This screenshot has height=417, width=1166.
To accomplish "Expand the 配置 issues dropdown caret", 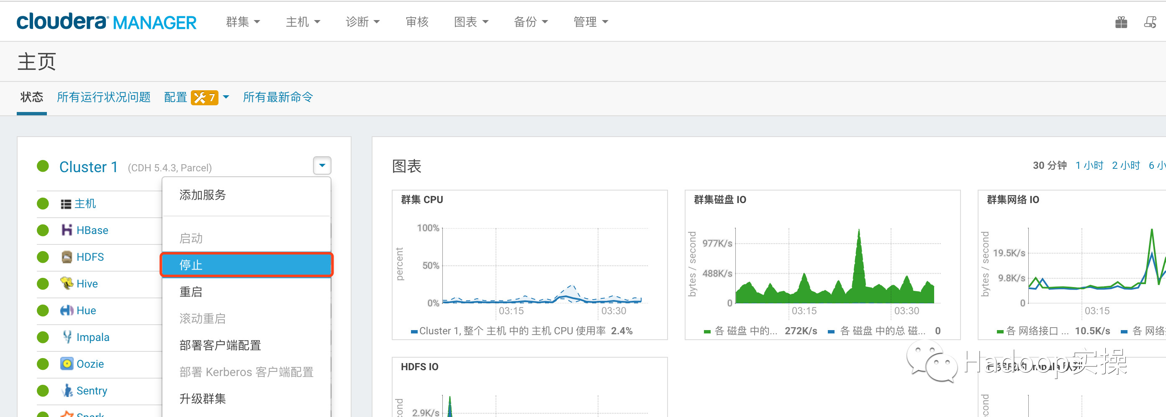I will pos(226,97).
